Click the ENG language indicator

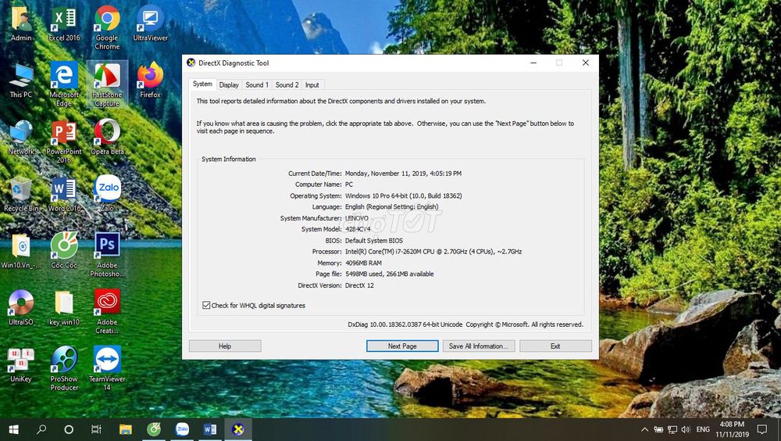click(704, 429)
